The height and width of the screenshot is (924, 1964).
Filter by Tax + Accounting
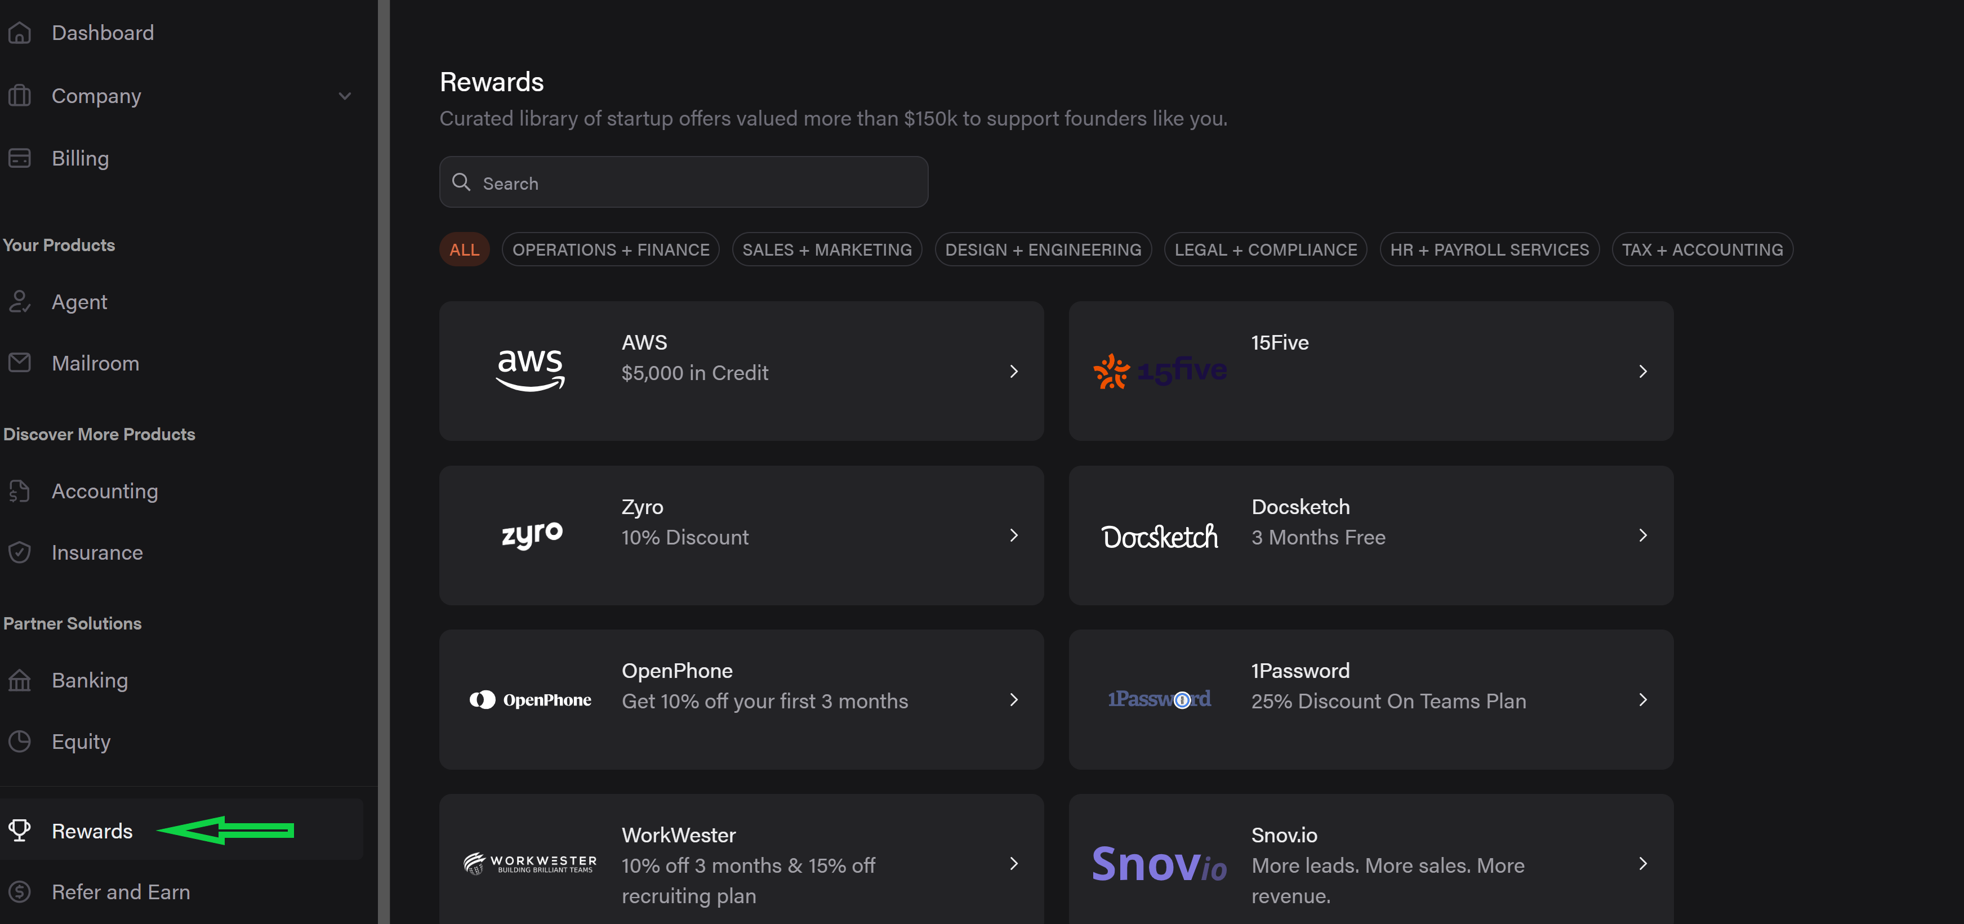(x=1703, y=249)
